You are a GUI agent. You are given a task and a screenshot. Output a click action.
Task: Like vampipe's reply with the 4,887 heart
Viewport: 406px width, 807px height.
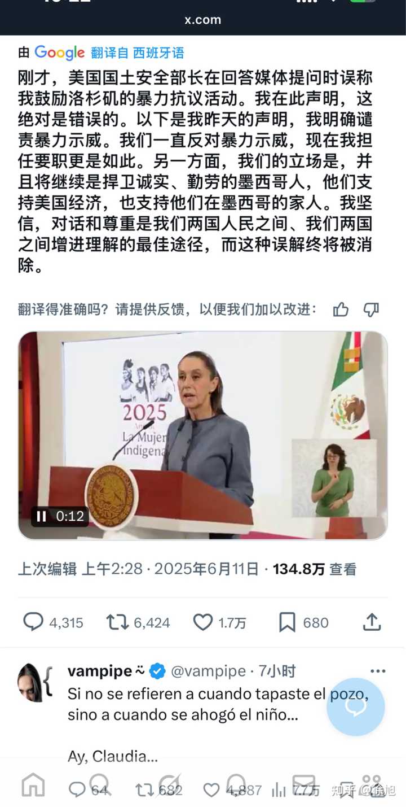(x=211, y=790)
